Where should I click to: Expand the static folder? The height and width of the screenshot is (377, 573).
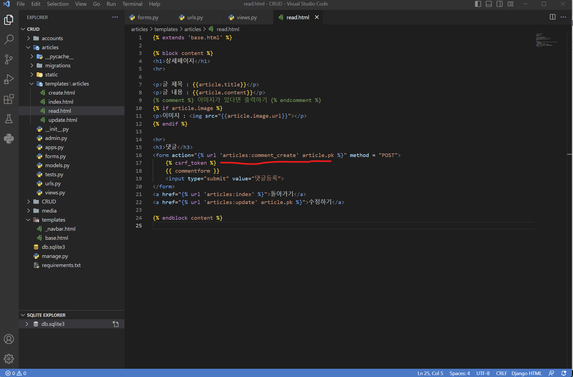coord(32,75)
